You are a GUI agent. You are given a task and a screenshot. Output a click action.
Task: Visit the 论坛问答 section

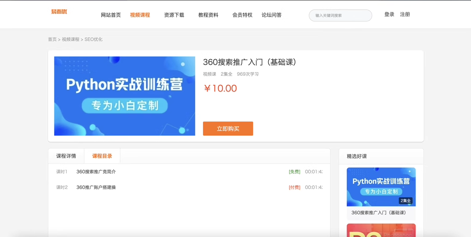271,15
